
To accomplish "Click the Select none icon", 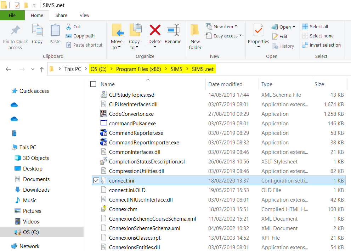I will tap(305, 36).
